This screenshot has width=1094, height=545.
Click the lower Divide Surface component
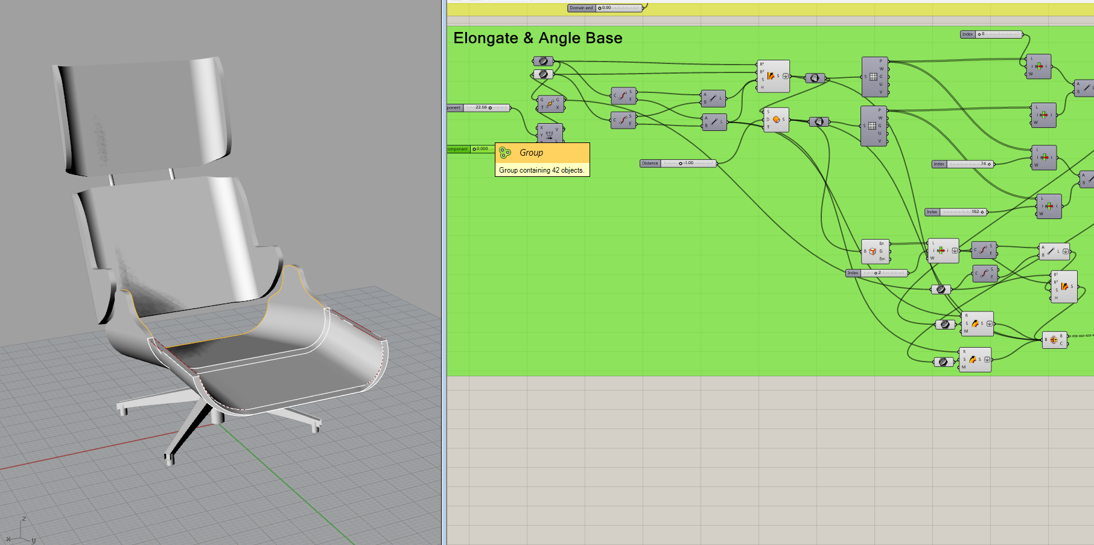pyautogui.click(x=873, y=126)
